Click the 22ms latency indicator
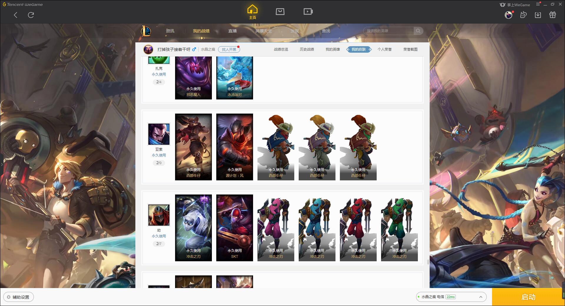Image resolution: width=565 pixels, height=306 pixels. pyautogui.click(x=451, y=297)
